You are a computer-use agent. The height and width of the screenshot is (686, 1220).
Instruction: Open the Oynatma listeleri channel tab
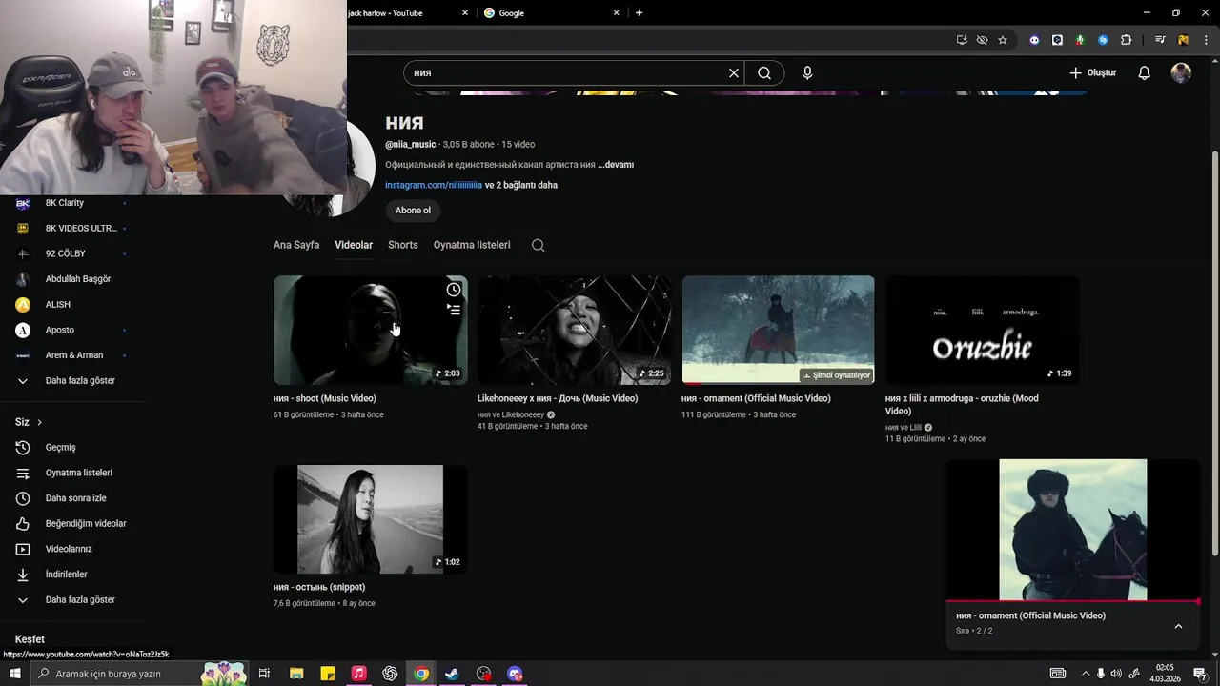472,245
